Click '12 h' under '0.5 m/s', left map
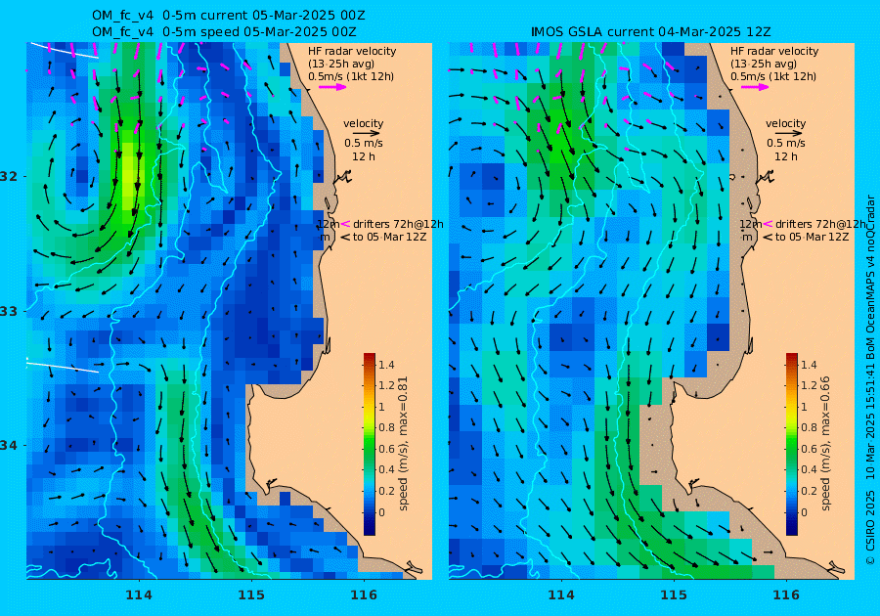 click(x=364, y=156)
